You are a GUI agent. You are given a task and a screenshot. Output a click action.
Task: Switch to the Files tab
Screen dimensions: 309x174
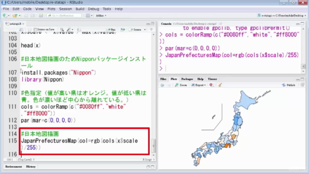point(163,79)
